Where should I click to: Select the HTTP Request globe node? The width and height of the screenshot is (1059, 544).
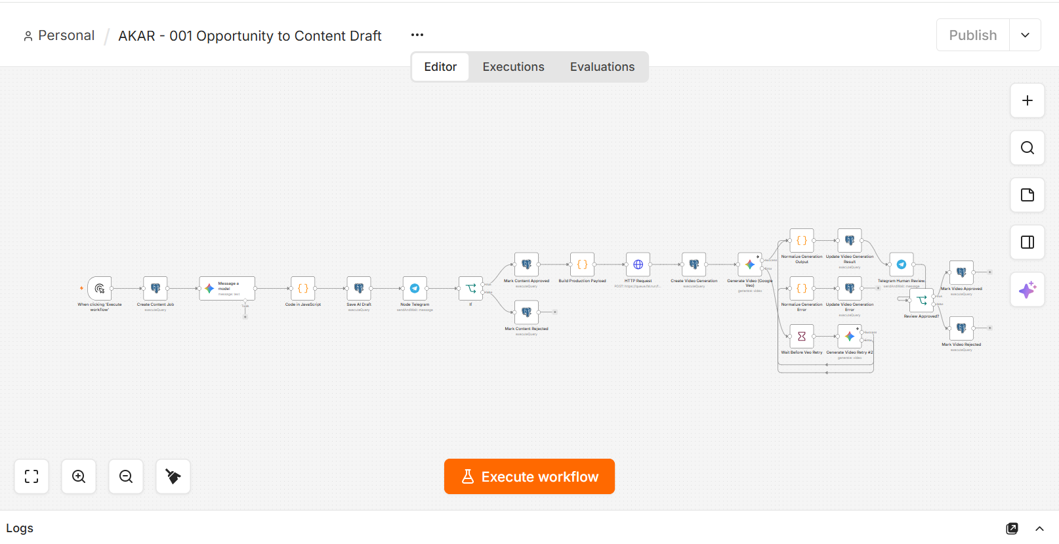638,264
